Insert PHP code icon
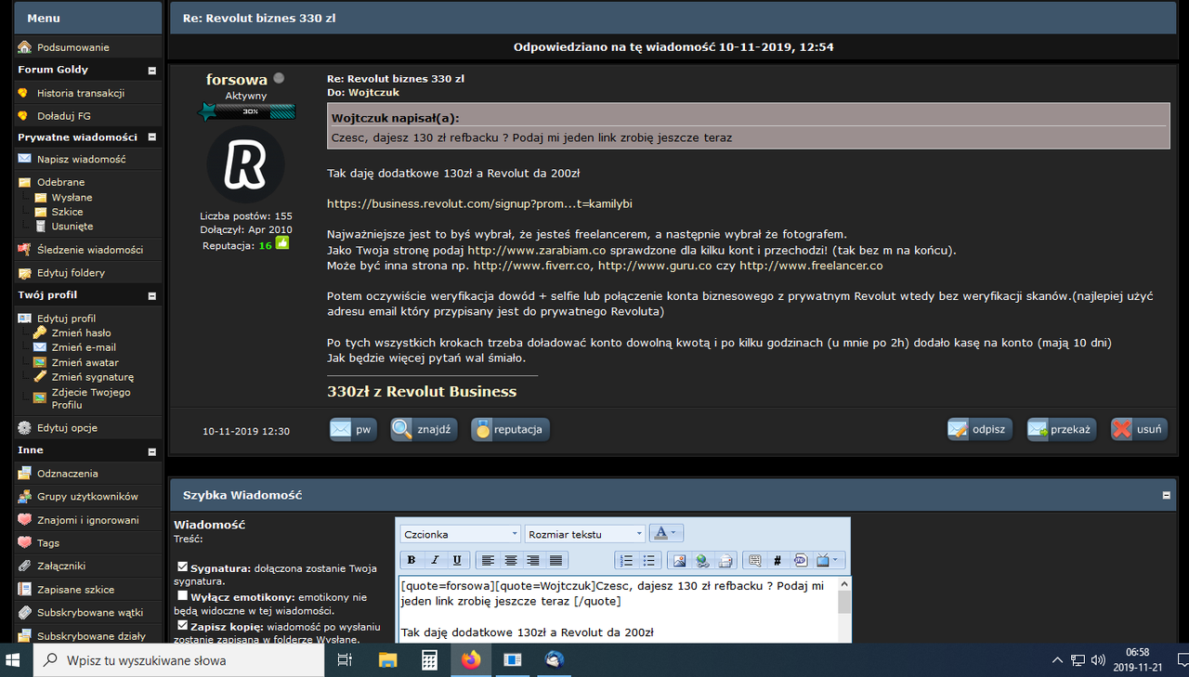 pos(800,560)
